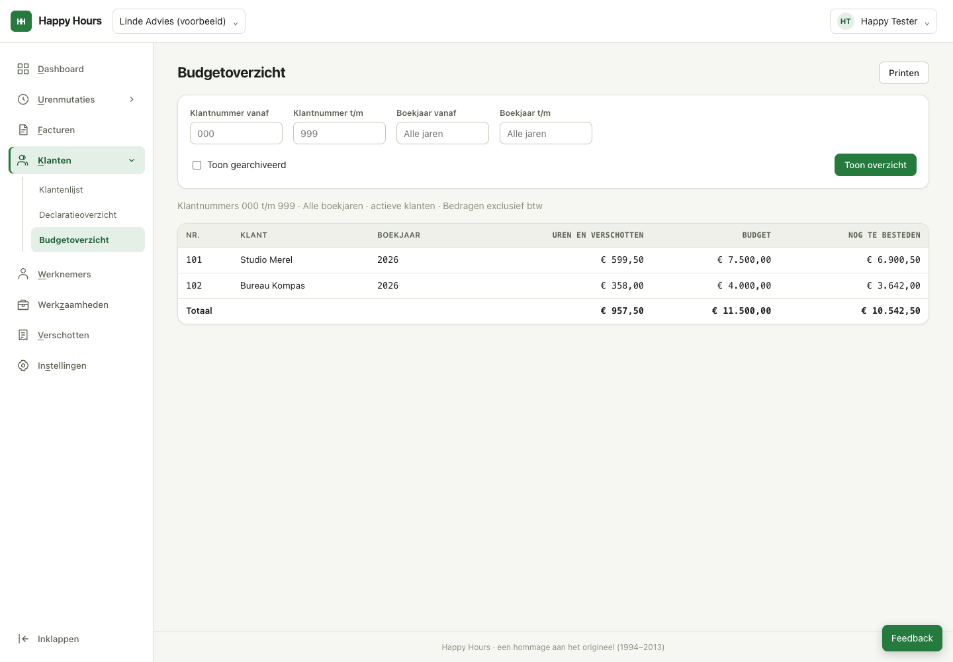Open the Linde Advies company dropdown
Image resolution: width=953 pixels, height=662 pixels.
coord(179,21)
